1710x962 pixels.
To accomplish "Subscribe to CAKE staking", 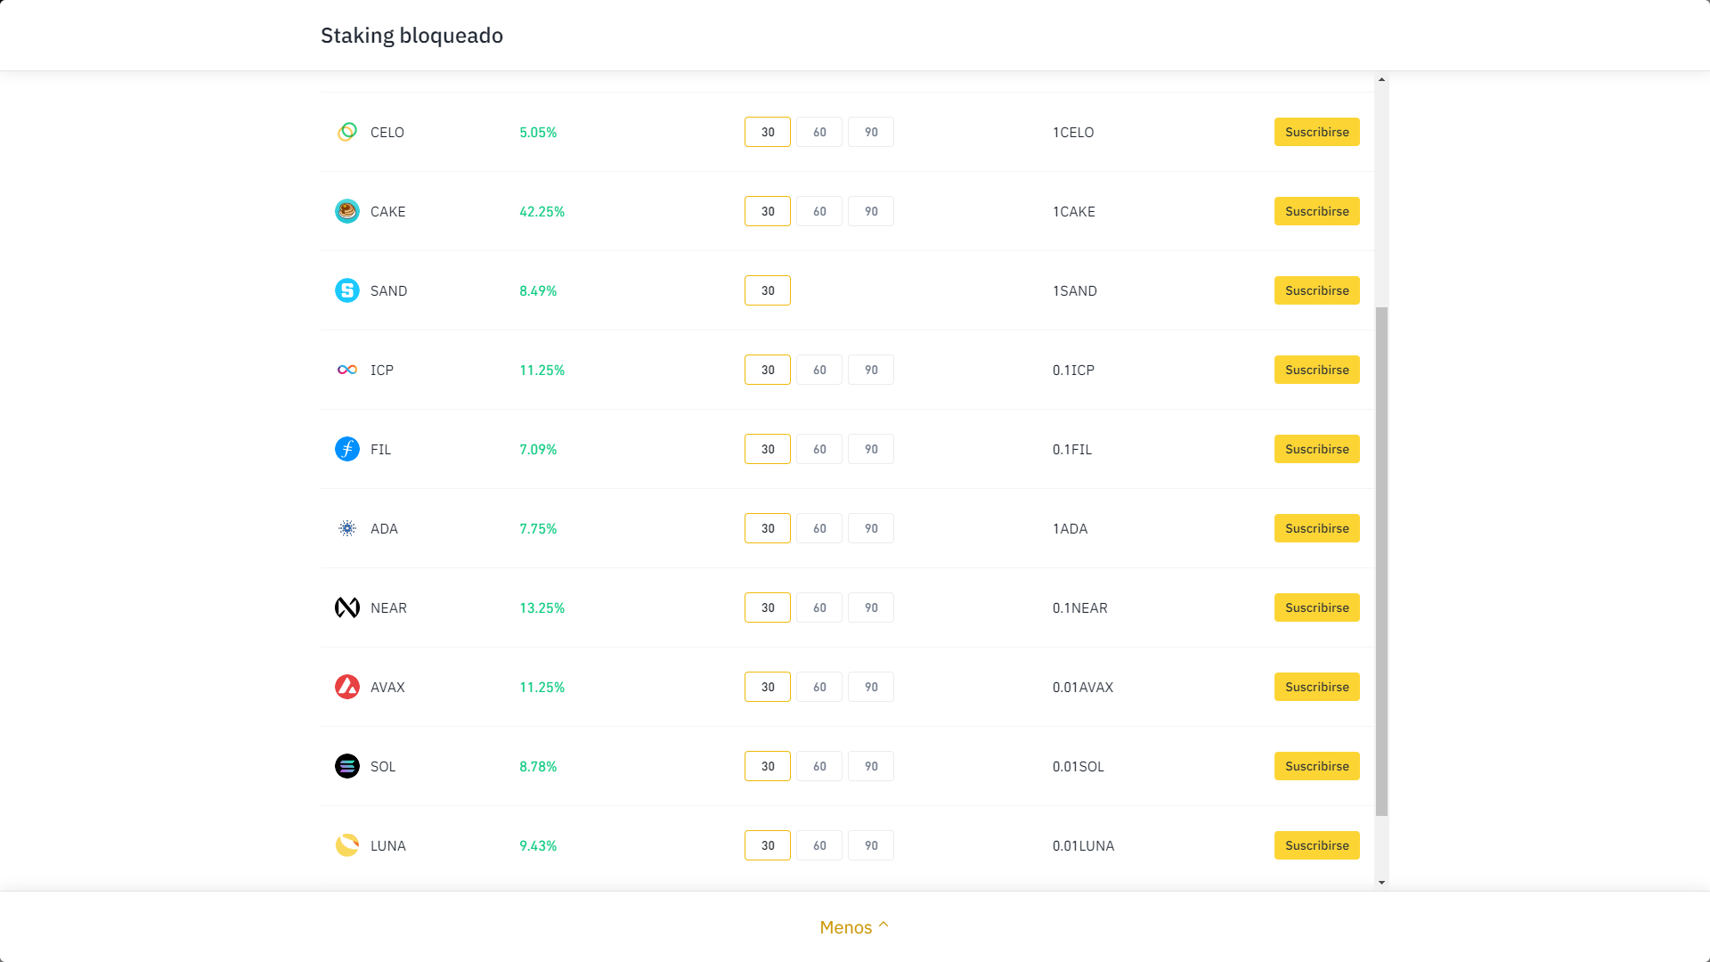I will (1316, 211).
